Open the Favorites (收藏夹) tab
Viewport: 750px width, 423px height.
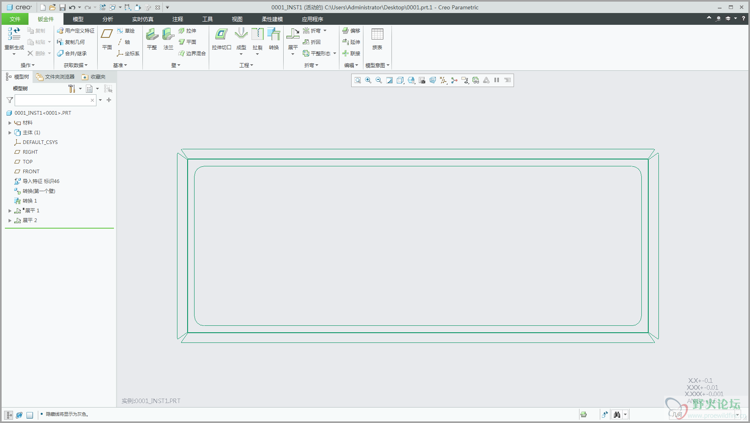94,77
